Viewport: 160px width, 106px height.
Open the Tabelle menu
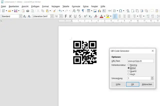(x=66, y=6)
